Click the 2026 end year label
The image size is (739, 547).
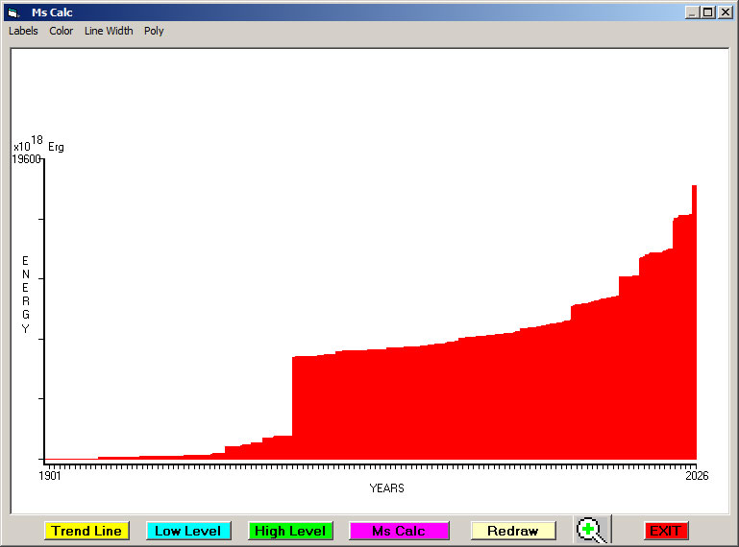tap(696, 475)
